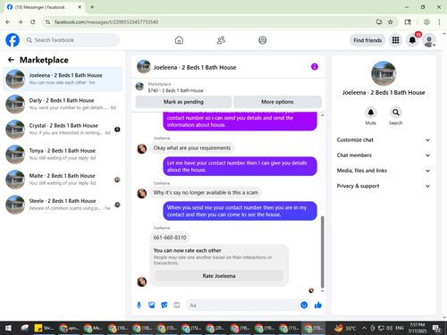This screenshot has width=447, height=335.
Task: Click the browser forward arrow
Action: click(x=21, y=22)
